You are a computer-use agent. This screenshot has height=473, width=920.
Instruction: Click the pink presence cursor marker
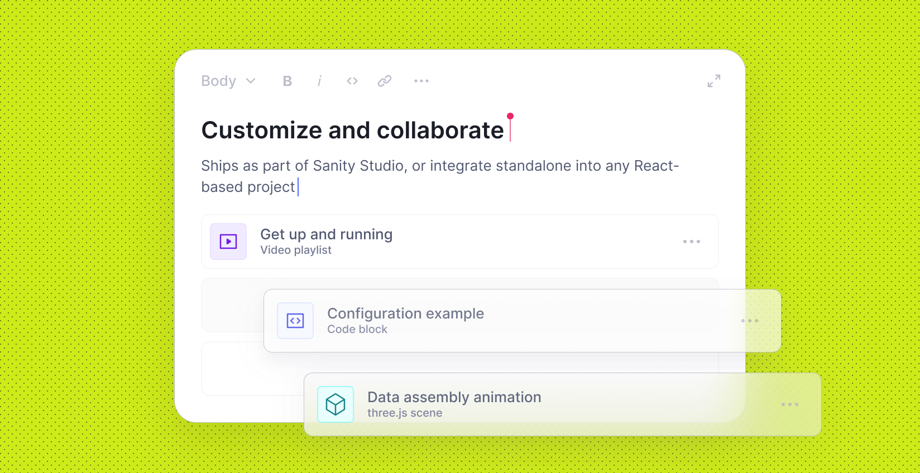point(510,115)
